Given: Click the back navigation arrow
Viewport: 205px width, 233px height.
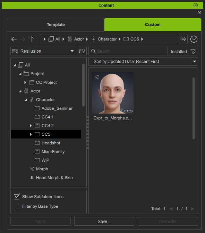Looking at the screenshot, I should point(14,39).
